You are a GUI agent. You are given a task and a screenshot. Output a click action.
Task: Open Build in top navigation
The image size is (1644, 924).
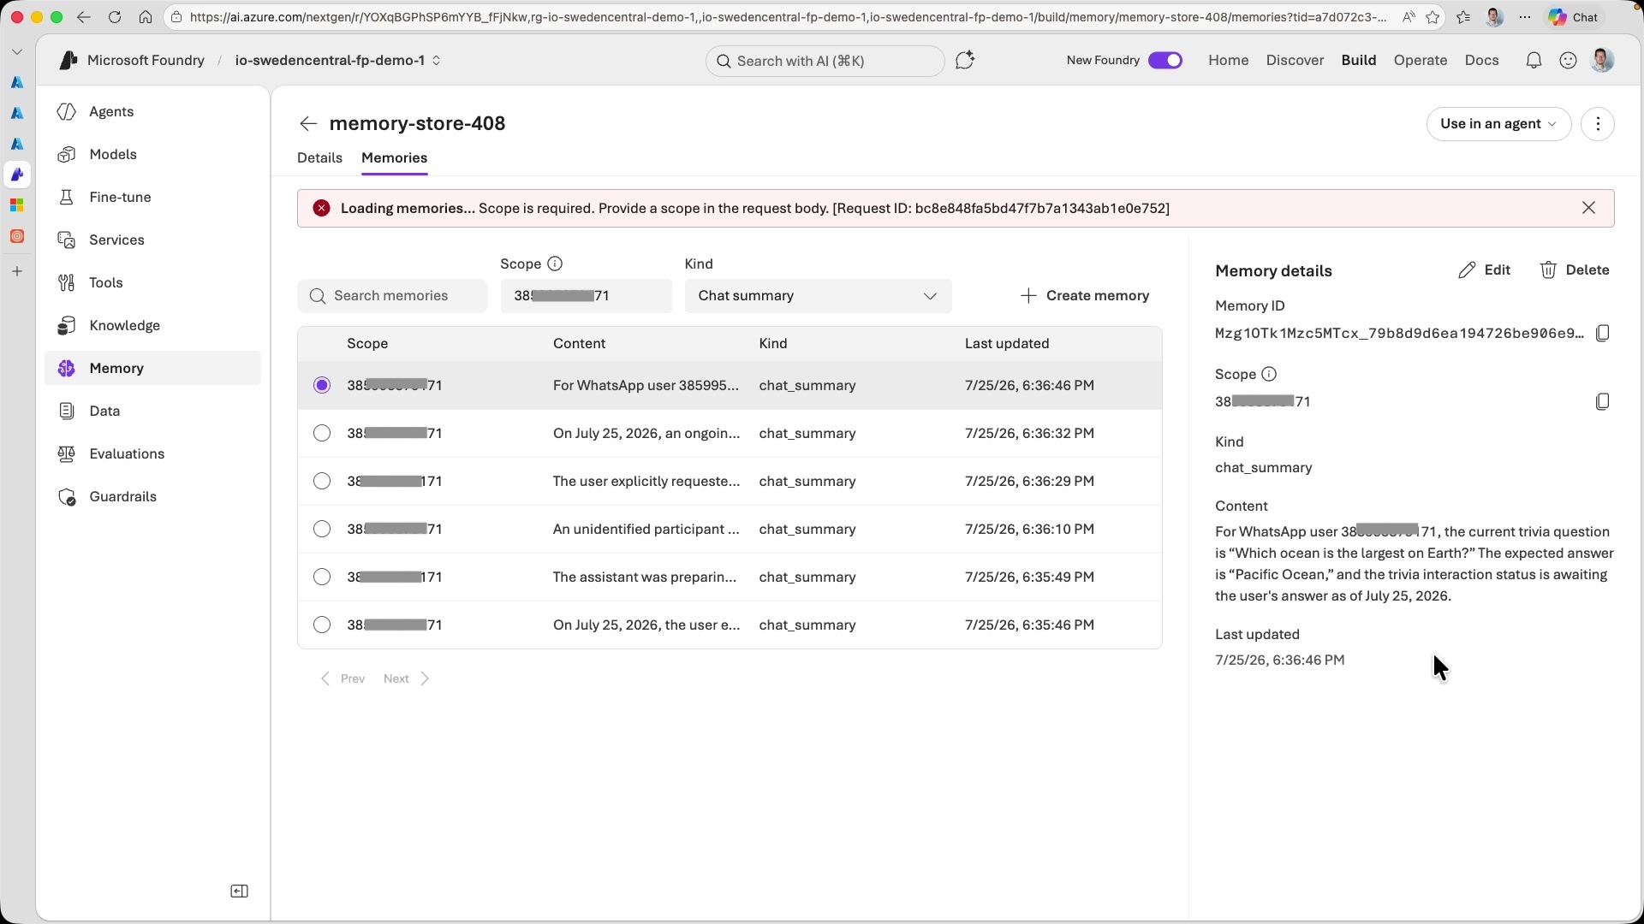point(1359,60)
